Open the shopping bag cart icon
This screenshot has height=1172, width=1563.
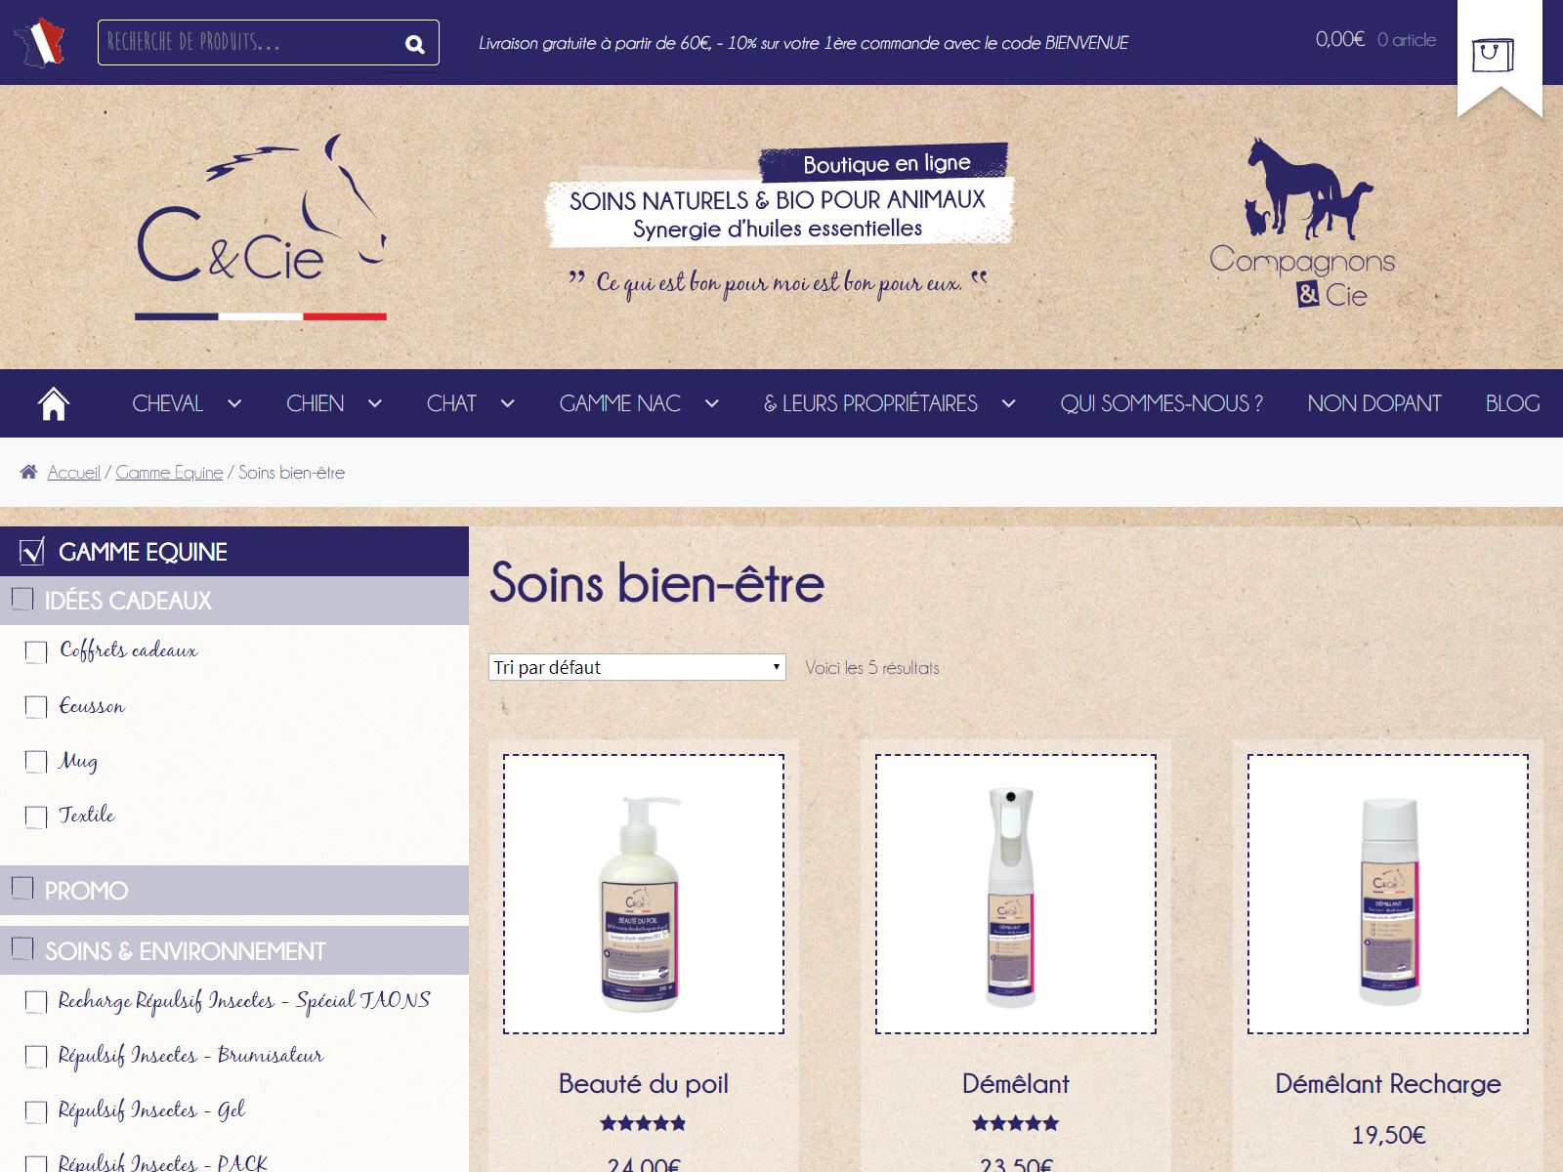1493,54
